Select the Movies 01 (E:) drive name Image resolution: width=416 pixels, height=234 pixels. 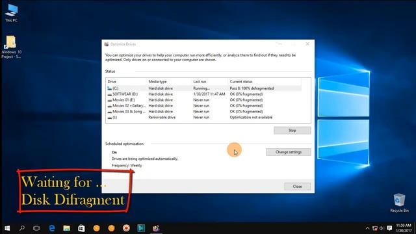(x=123, y=100)
